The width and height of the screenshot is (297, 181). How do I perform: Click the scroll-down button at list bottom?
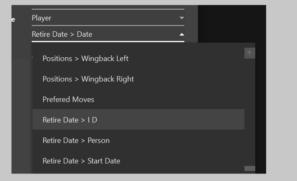(249, 168)
